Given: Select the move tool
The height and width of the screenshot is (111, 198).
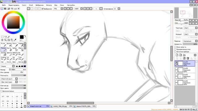Looking at the screenshot, I should click(2, 40).
